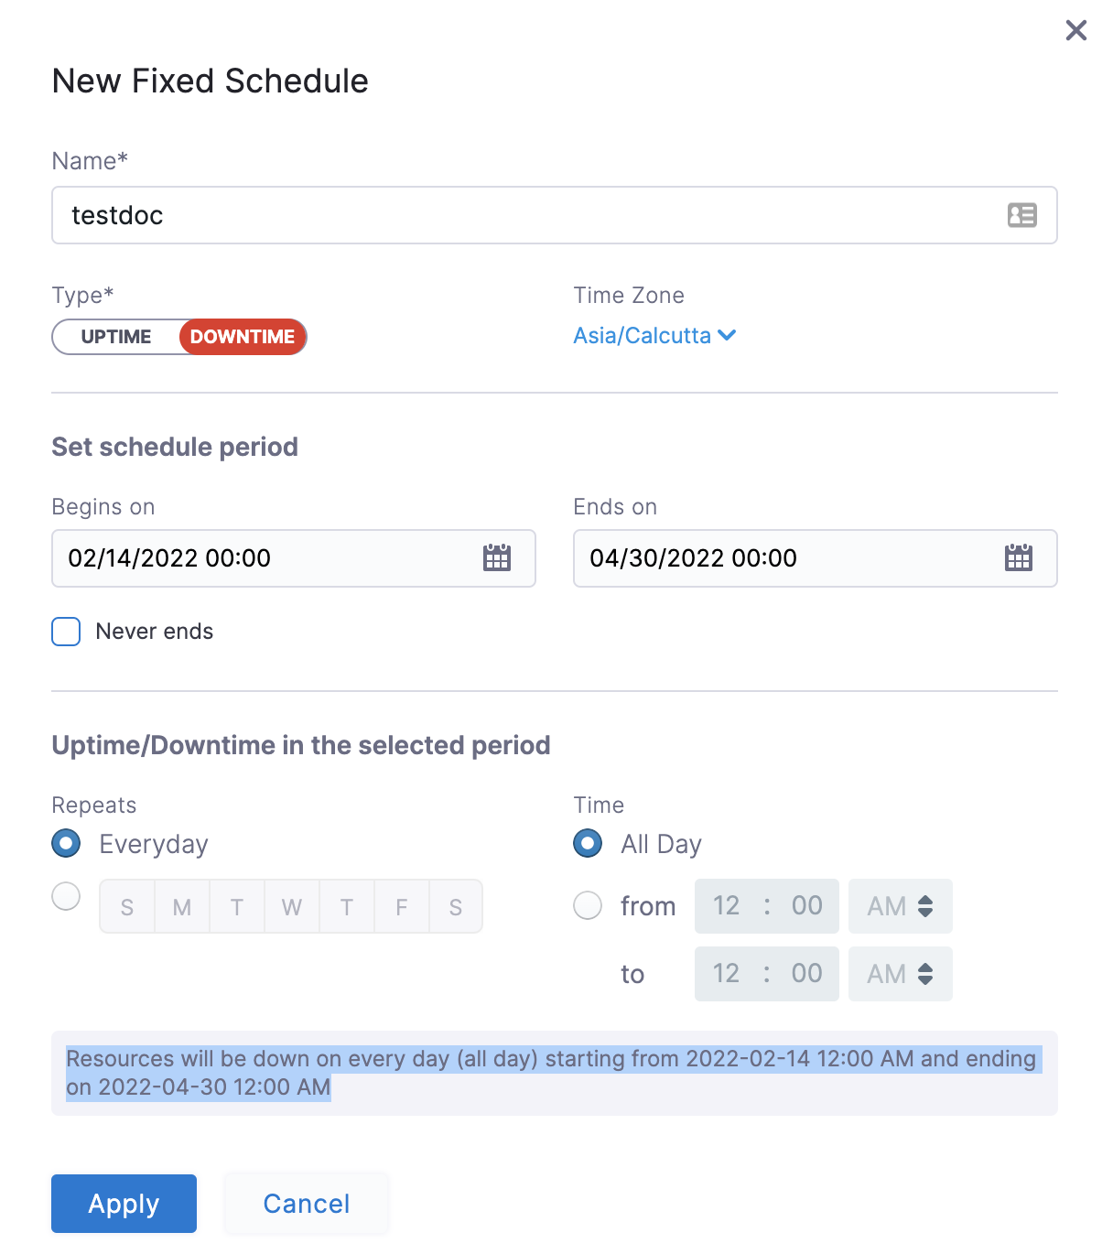Click the Name input field containing testdoc
This screenshot has width=1113, height=1254.
coord(531,215)
